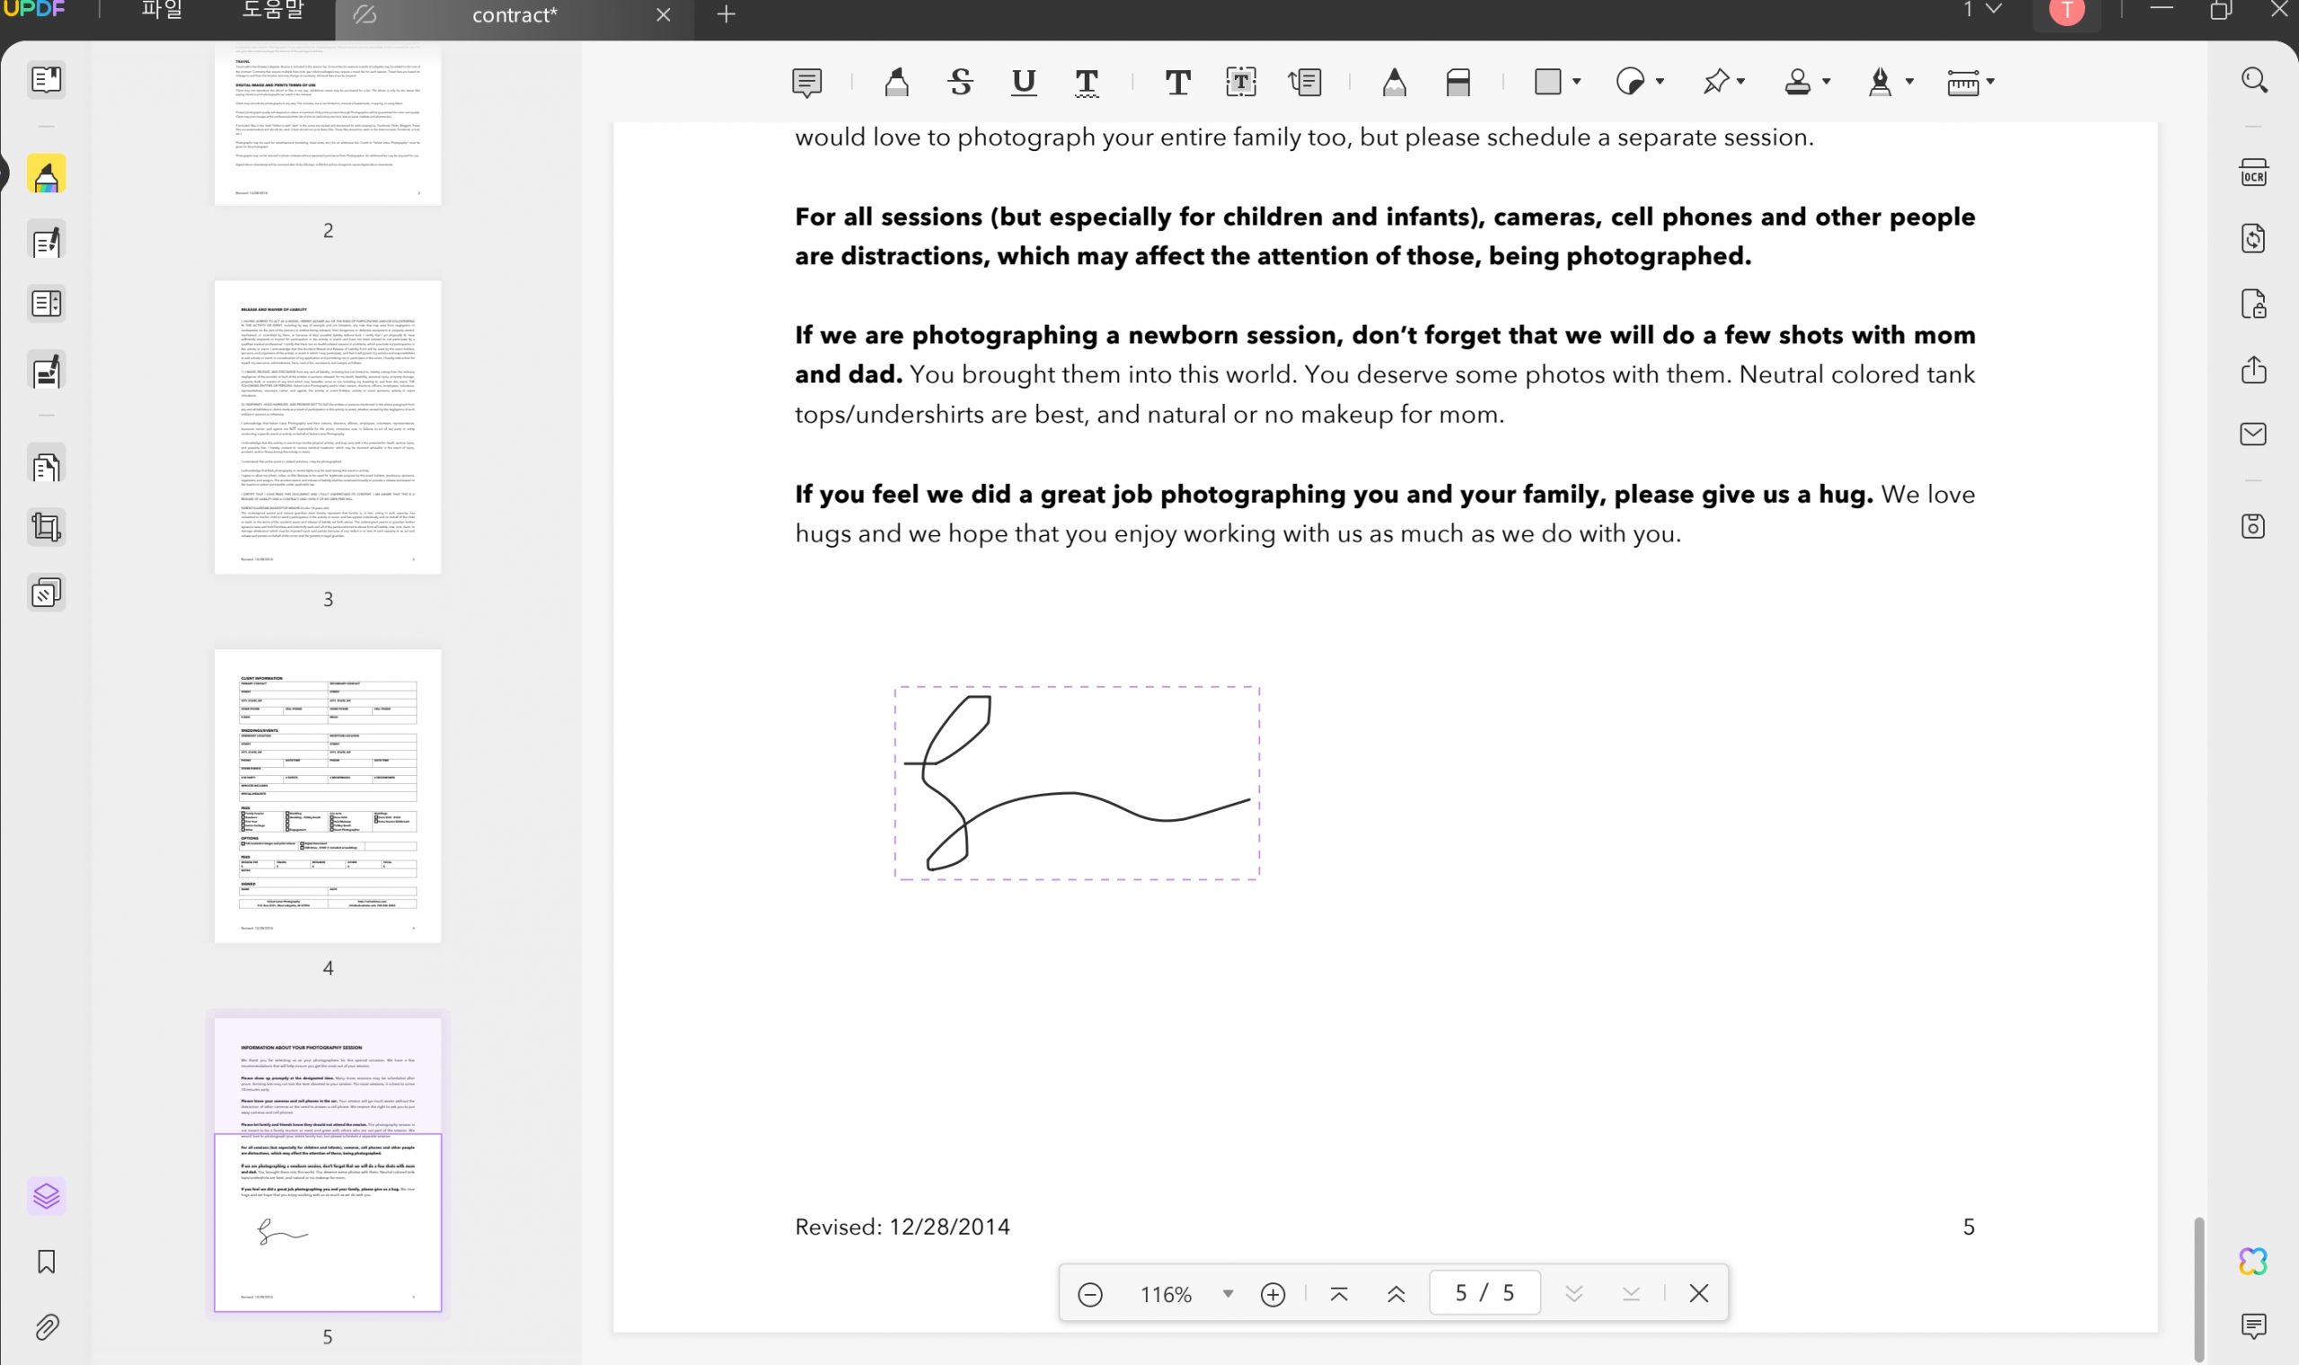The image size is (2299, 1365).
Task: Click the "Revised: 12/28/2014" footer text
Action: 903,1227
